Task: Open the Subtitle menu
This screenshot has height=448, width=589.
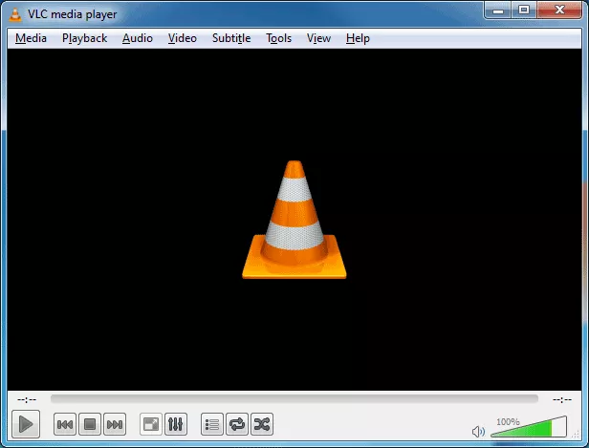Action: coord(231,38)
